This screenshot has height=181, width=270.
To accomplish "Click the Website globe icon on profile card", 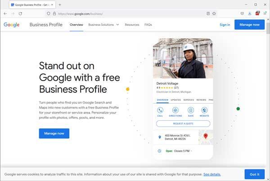I will pos(204,110).
